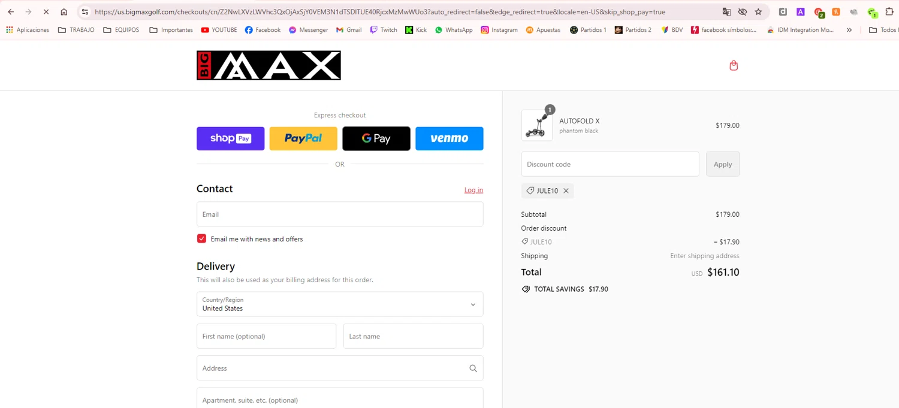Open the YOUTUBE bookmark

click(x=219, y=29)
